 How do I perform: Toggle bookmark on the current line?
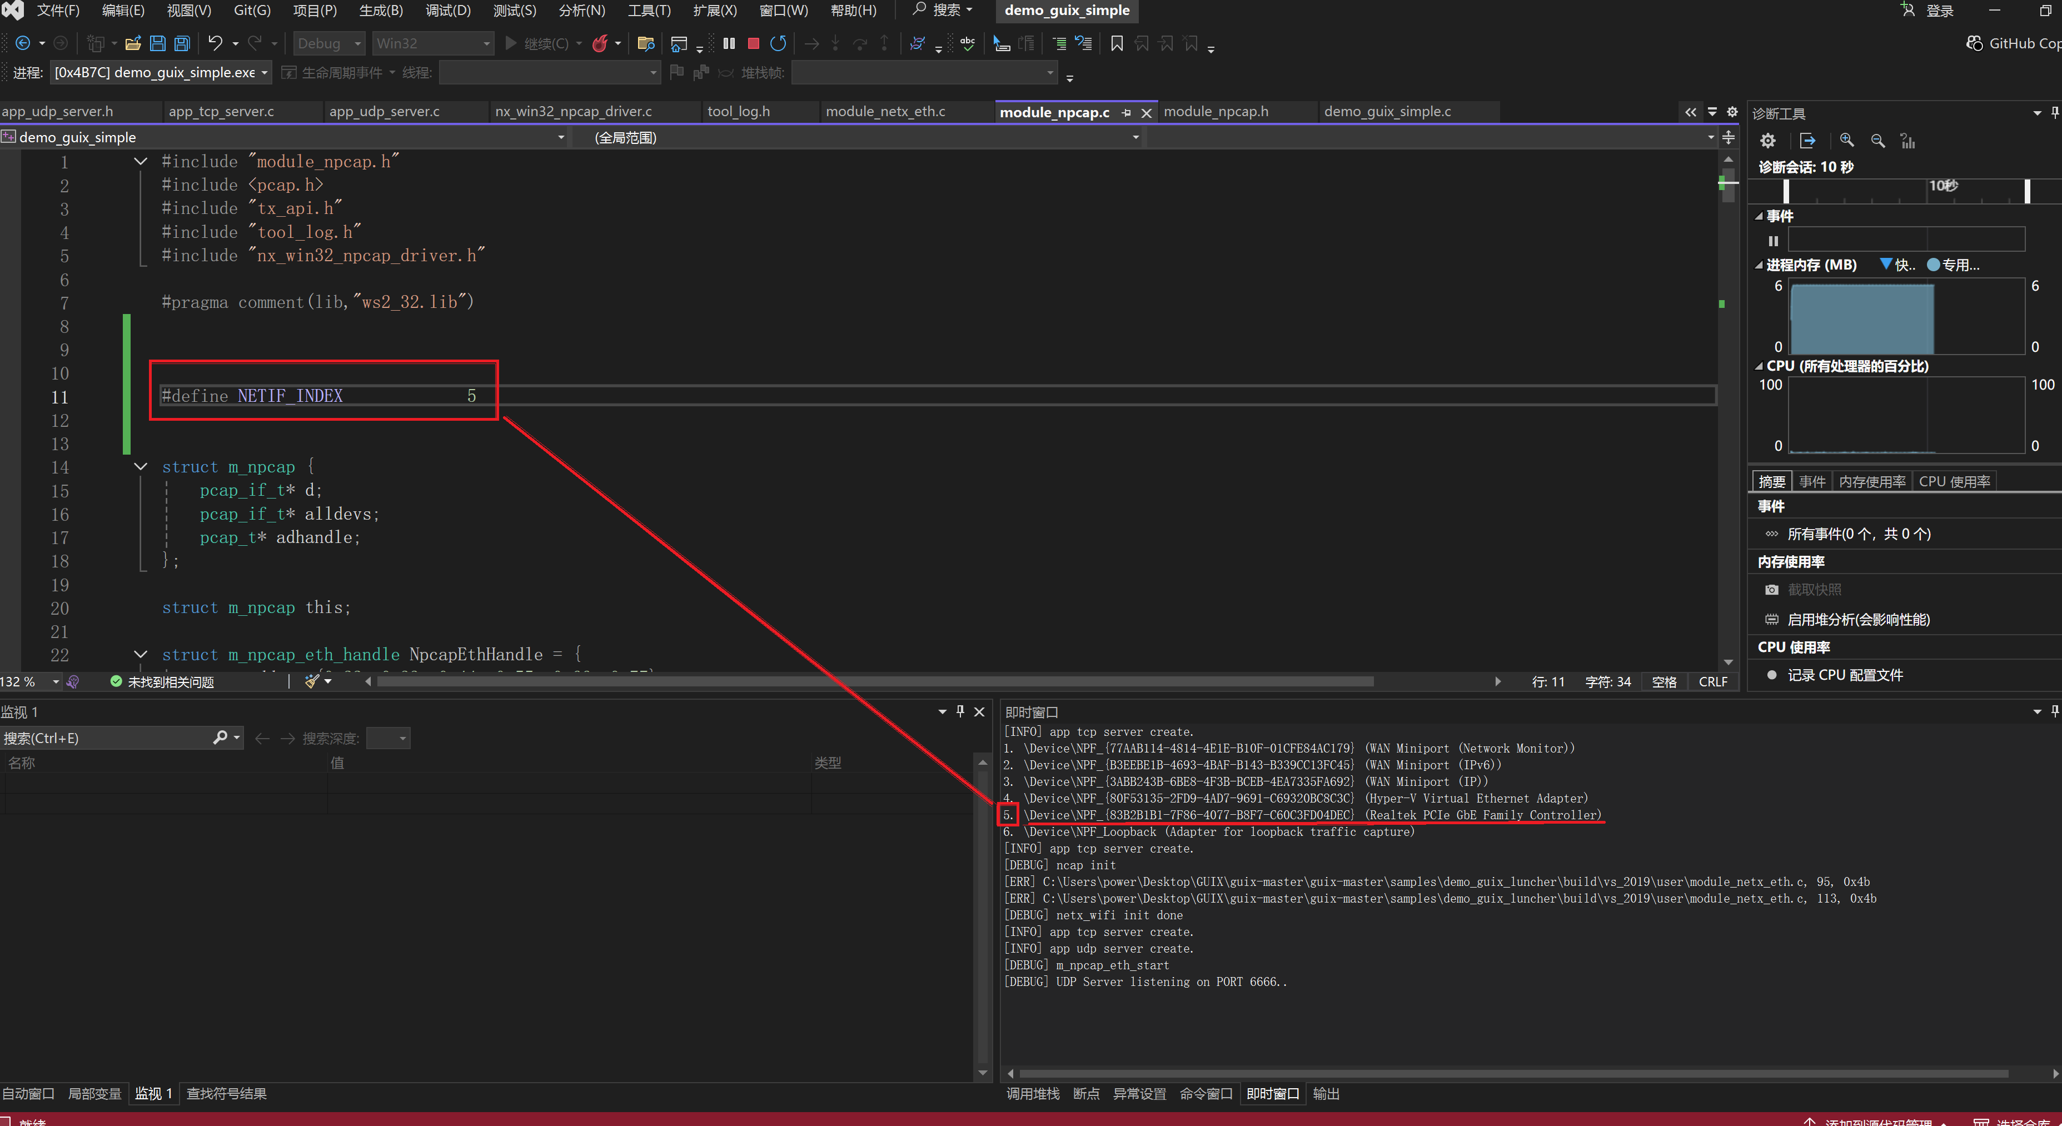1117,43
